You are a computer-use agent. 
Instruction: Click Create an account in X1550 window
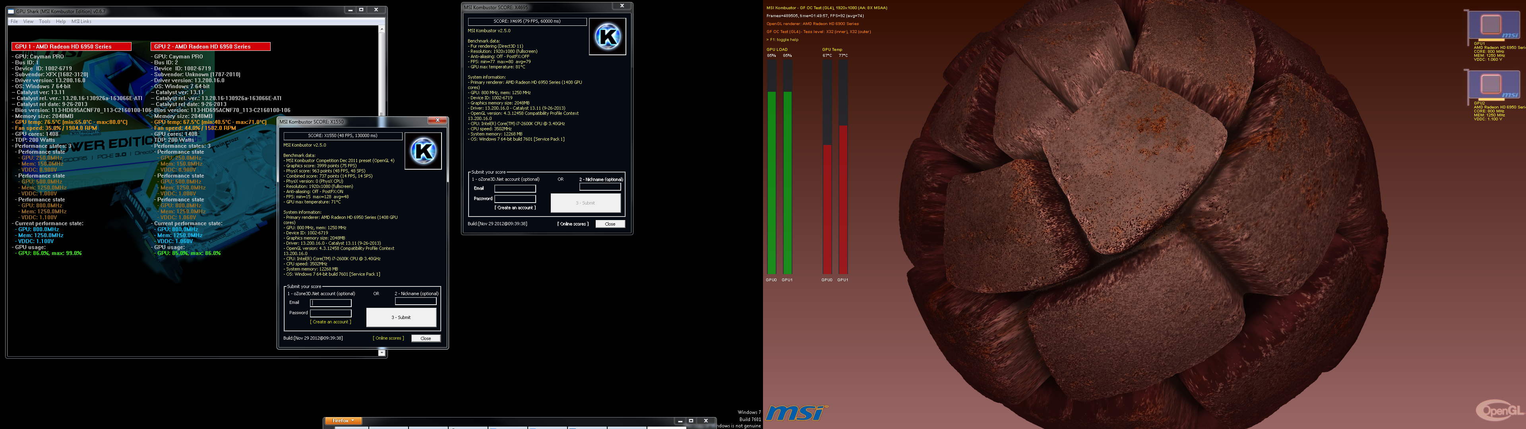(x=331, y=322)
